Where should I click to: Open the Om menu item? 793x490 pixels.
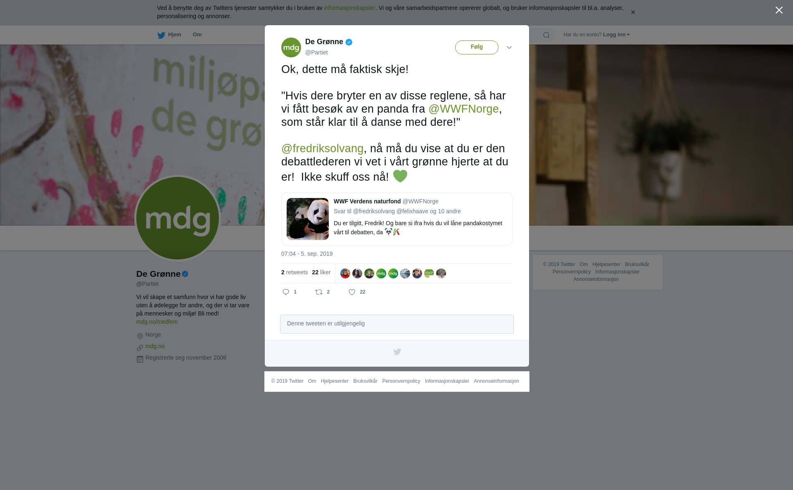pos(197,35)
